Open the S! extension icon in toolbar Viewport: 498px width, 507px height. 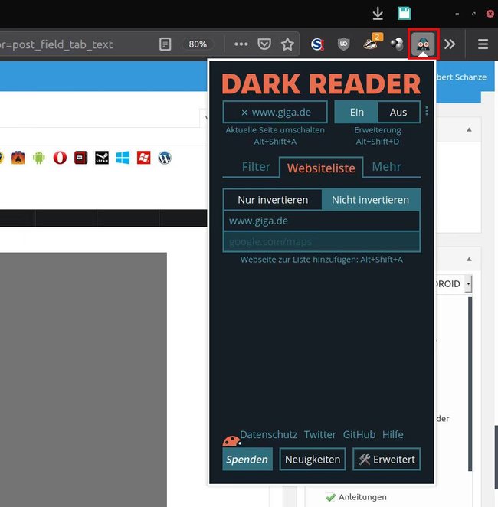317,44
